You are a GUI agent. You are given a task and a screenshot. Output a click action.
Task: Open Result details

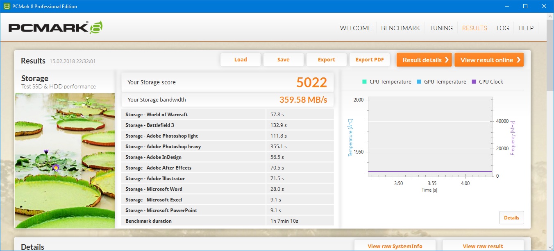[424, 60]
